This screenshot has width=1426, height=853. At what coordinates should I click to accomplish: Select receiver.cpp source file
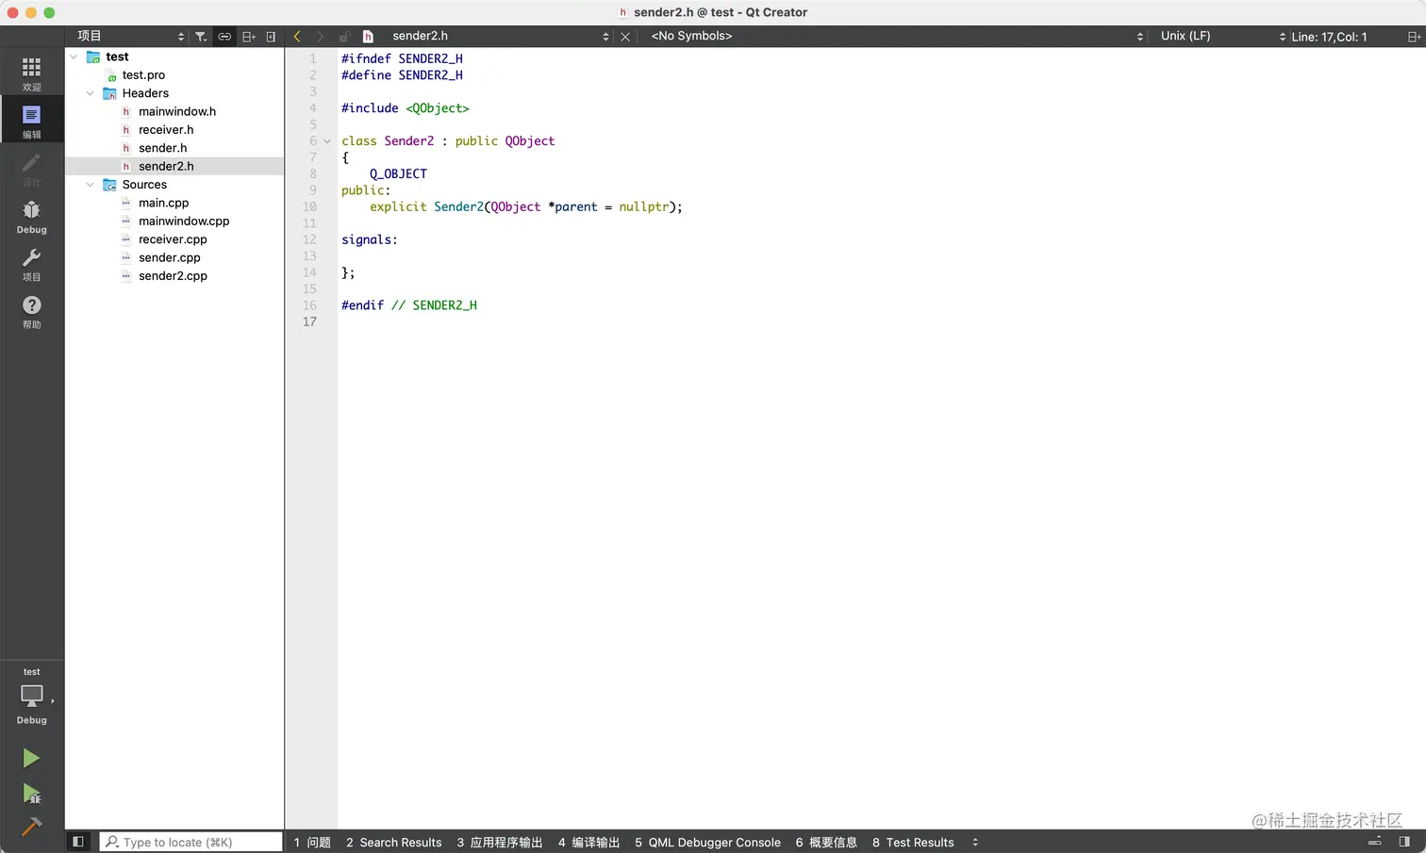click(x=173, y=239)
